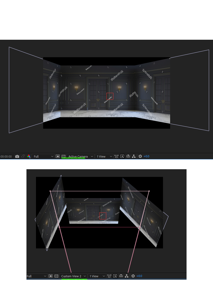Open the 1 View layout dropdown, Custom View 2 viewer
Image resolution: width=213 pixels, height=286 pixels.
click(97, 276)
